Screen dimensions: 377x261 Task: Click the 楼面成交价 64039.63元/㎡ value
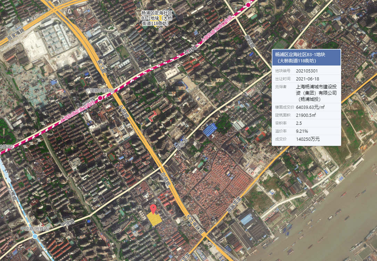point(312,107)
